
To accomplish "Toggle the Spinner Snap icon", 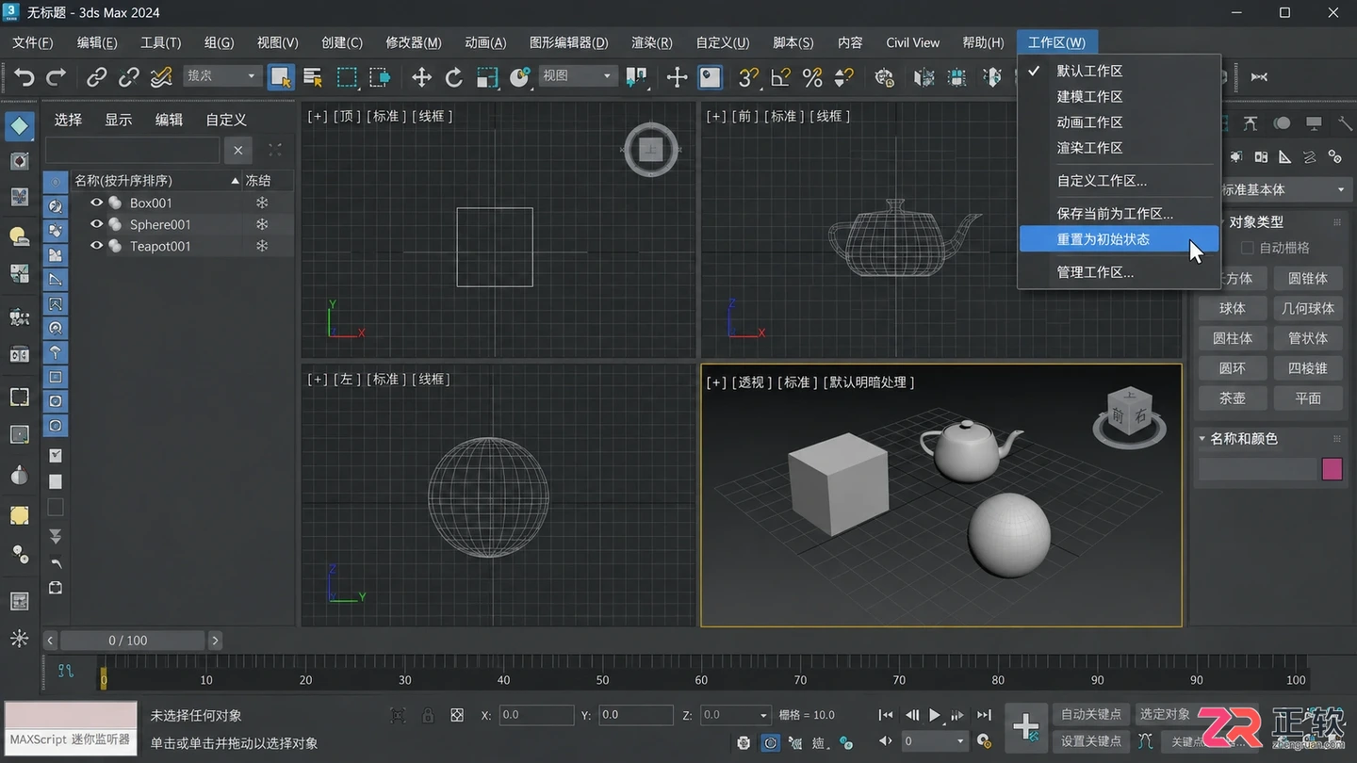I will pos(844,77).
